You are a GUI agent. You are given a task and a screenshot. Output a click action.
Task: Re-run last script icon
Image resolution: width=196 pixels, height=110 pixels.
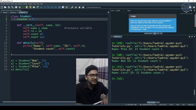[38, 7]
